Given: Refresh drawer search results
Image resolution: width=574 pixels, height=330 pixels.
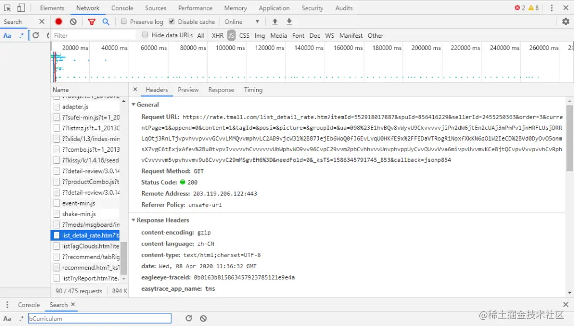Looking at the screenshot, I should click(x=189, y=318).
